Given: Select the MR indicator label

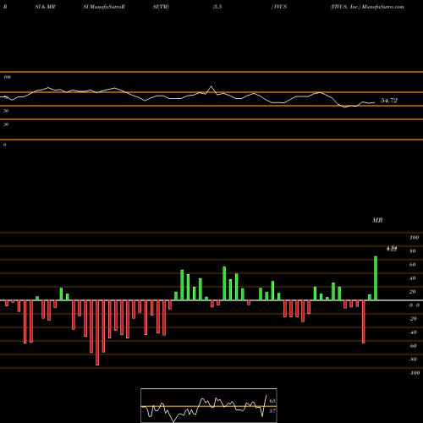Looking at the screenshot, I should (377, 220).
